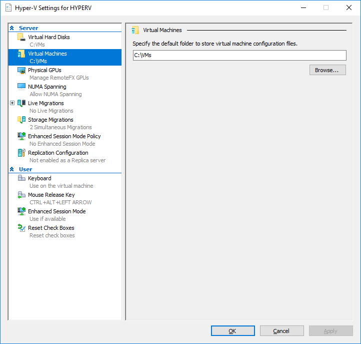Click the Live Migrations icon
361x344 pixels.
coord(21,103)
